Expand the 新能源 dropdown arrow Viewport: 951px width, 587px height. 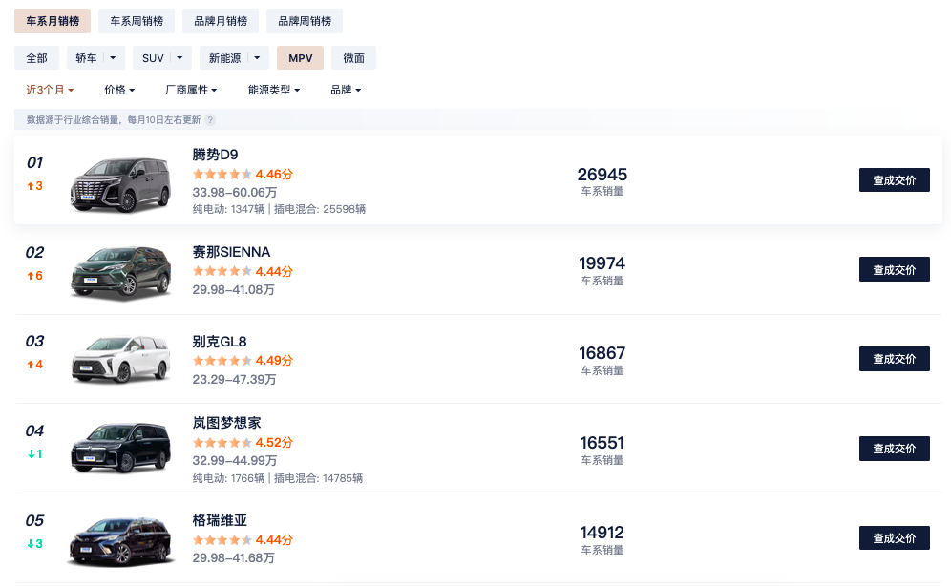coord(258,58)
